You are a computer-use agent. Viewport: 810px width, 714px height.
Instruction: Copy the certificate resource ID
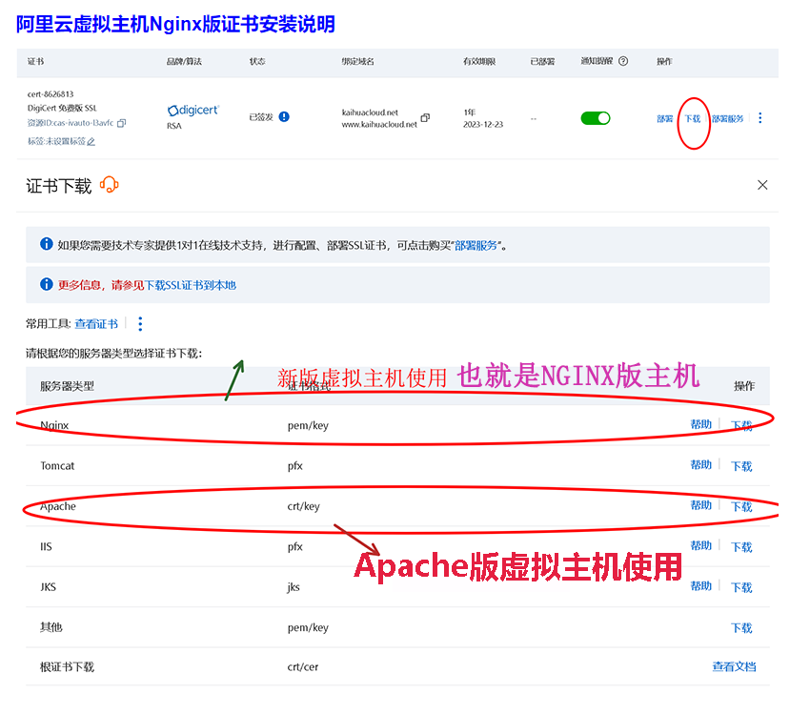click(x=122, y=123)
